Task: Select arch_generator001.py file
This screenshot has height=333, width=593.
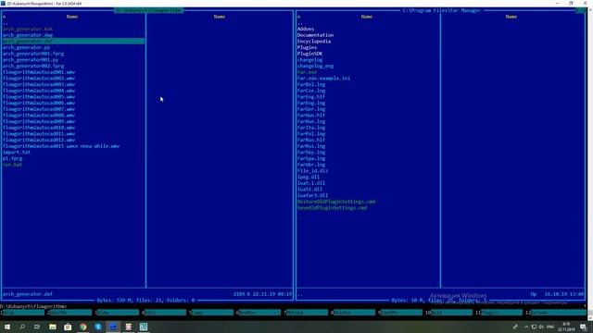Action: pos(31,59)
